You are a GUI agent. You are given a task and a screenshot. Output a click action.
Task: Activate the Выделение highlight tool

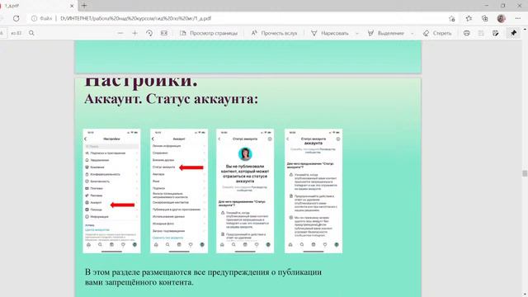tap(385, 33)
